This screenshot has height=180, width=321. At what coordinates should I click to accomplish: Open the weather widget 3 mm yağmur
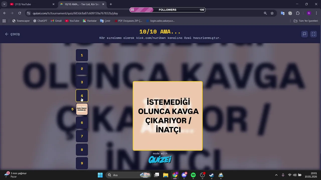(x=16, y=175)
